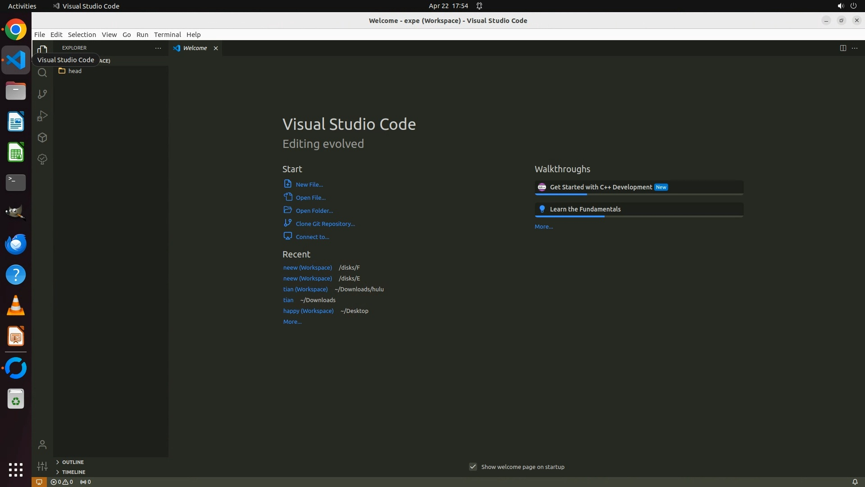This screenshot has width=865, height=487.
Task: Select the head folder in Explorer
Action: [75, 71]
